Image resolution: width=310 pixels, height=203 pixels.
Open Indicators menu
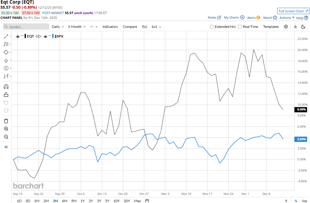tap(110, 27)
